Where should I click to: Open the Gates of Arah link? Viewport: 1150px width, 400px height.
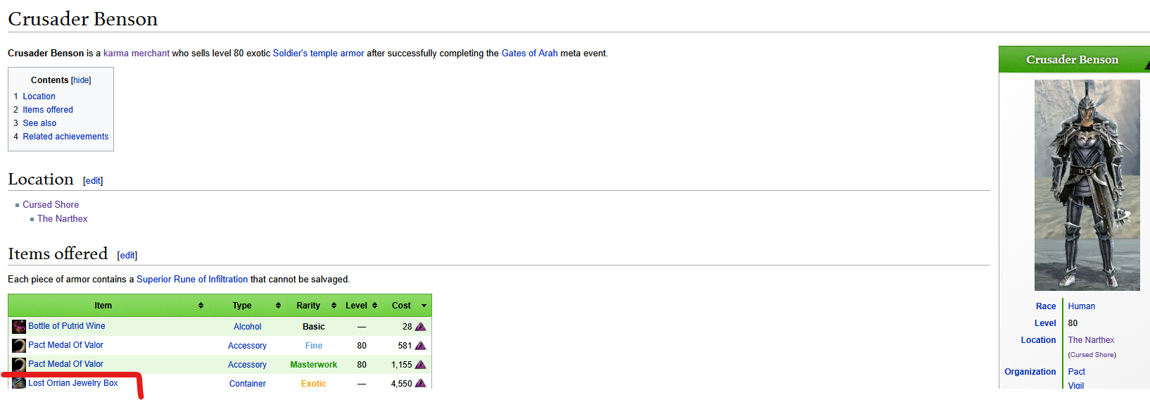529,54
